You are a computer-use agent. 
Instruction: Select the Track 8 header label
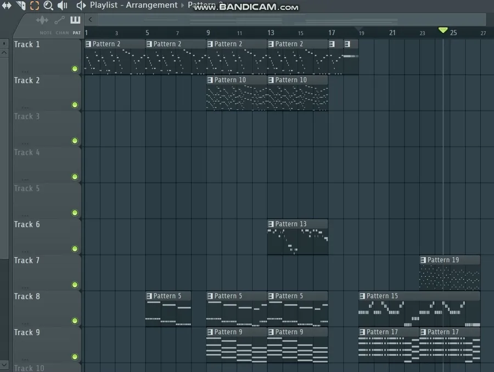27,296
